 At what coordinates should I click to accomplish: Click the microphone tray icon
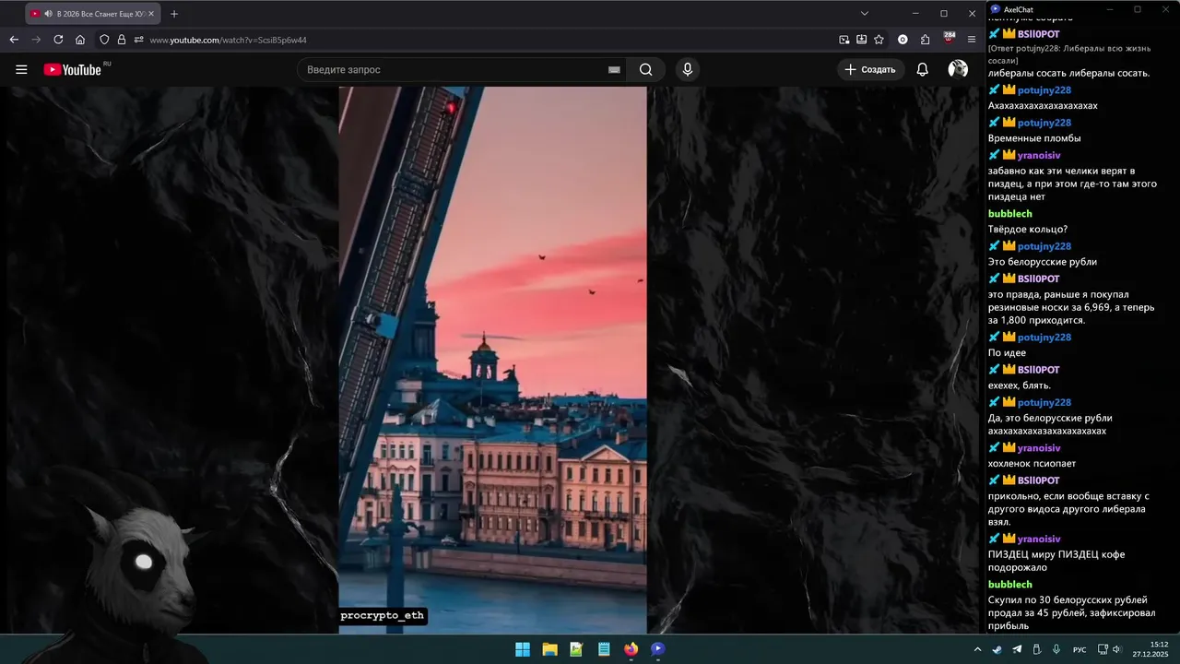(1056, 649)
